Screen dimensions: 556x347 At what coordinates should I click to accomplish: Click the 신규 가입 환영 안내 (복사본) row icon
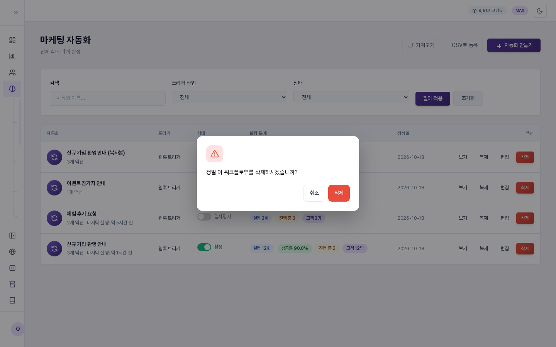click(54, 157)
